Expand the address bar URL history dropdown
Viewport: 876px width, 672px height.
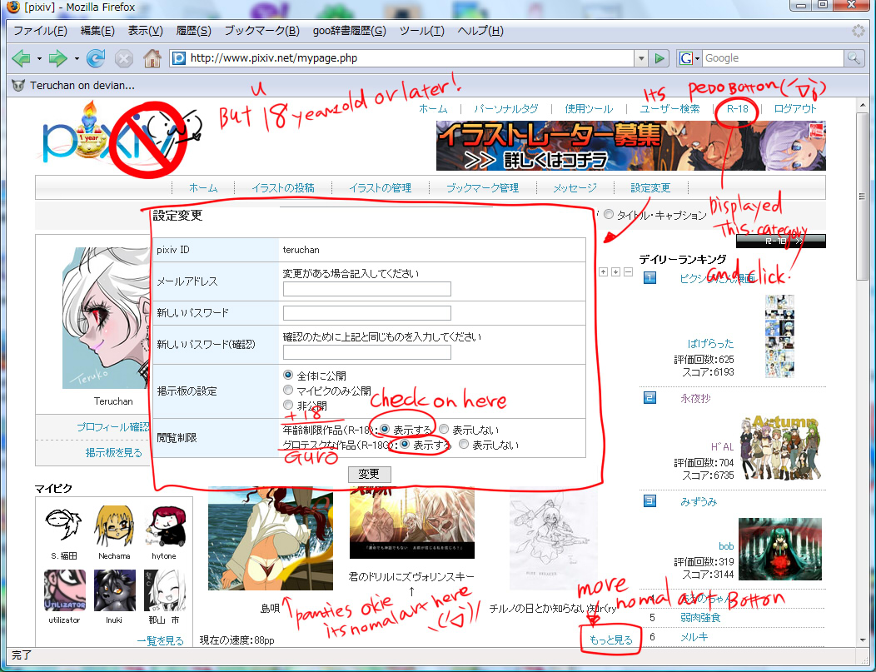point(640,58)
